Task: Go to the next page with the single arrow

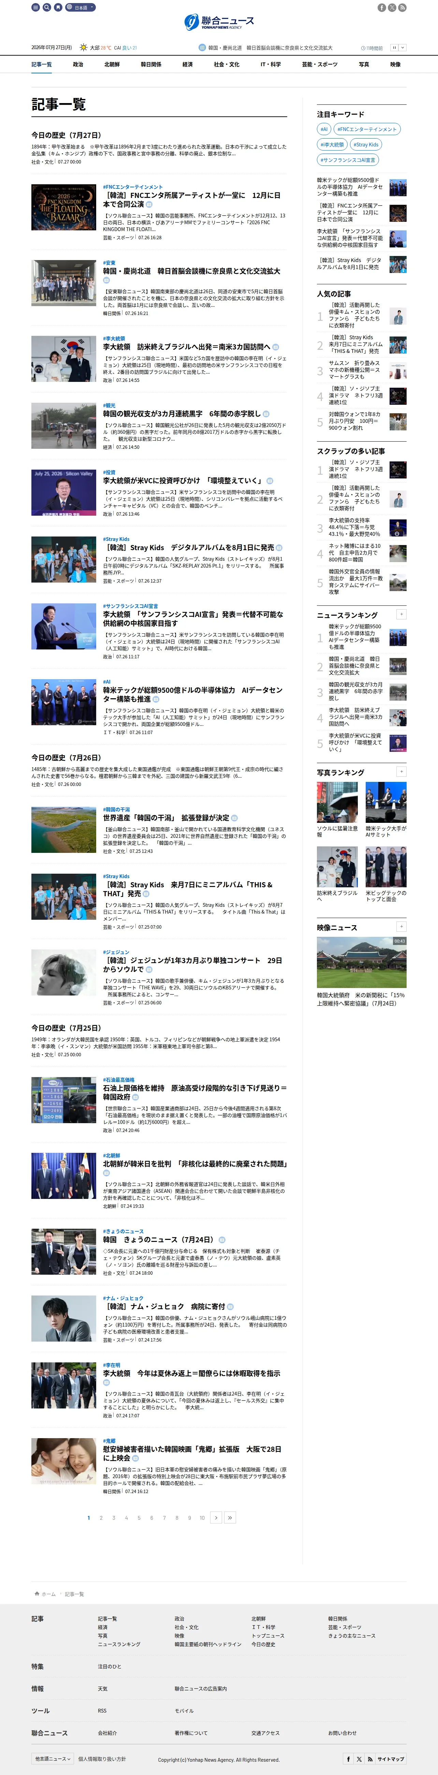Action: pyautogui.click(x=216, y=1518)
